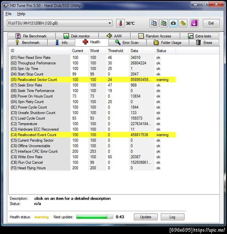
Task: Select the (04) Start/Stop Count row
Action: [93, 74]
